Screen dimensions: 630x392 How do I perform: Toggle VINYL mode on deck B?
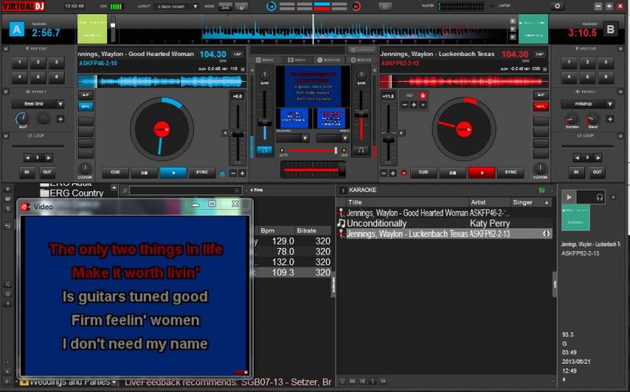pyautogui.click(x=541, y=106)
